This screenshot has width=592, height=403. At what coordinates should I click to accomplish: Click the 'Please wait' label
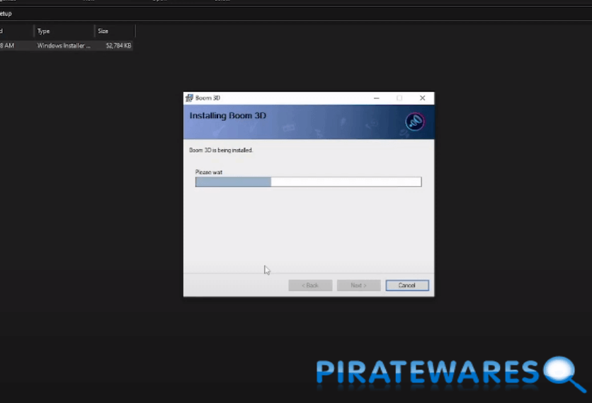(x=209, y=173)
